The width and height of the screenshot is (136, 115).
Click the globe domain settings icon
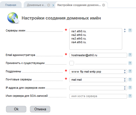pos(13,18)
